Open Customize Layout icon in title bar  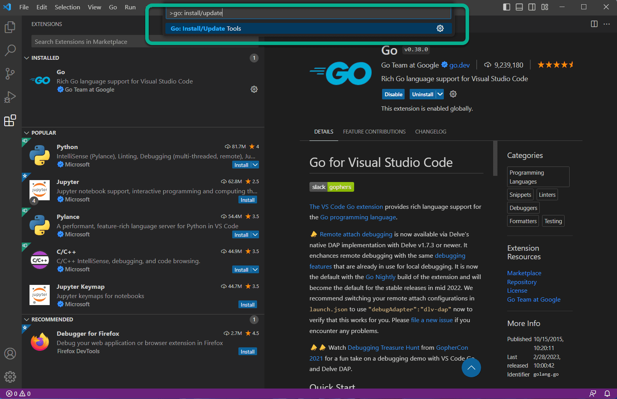545,7
